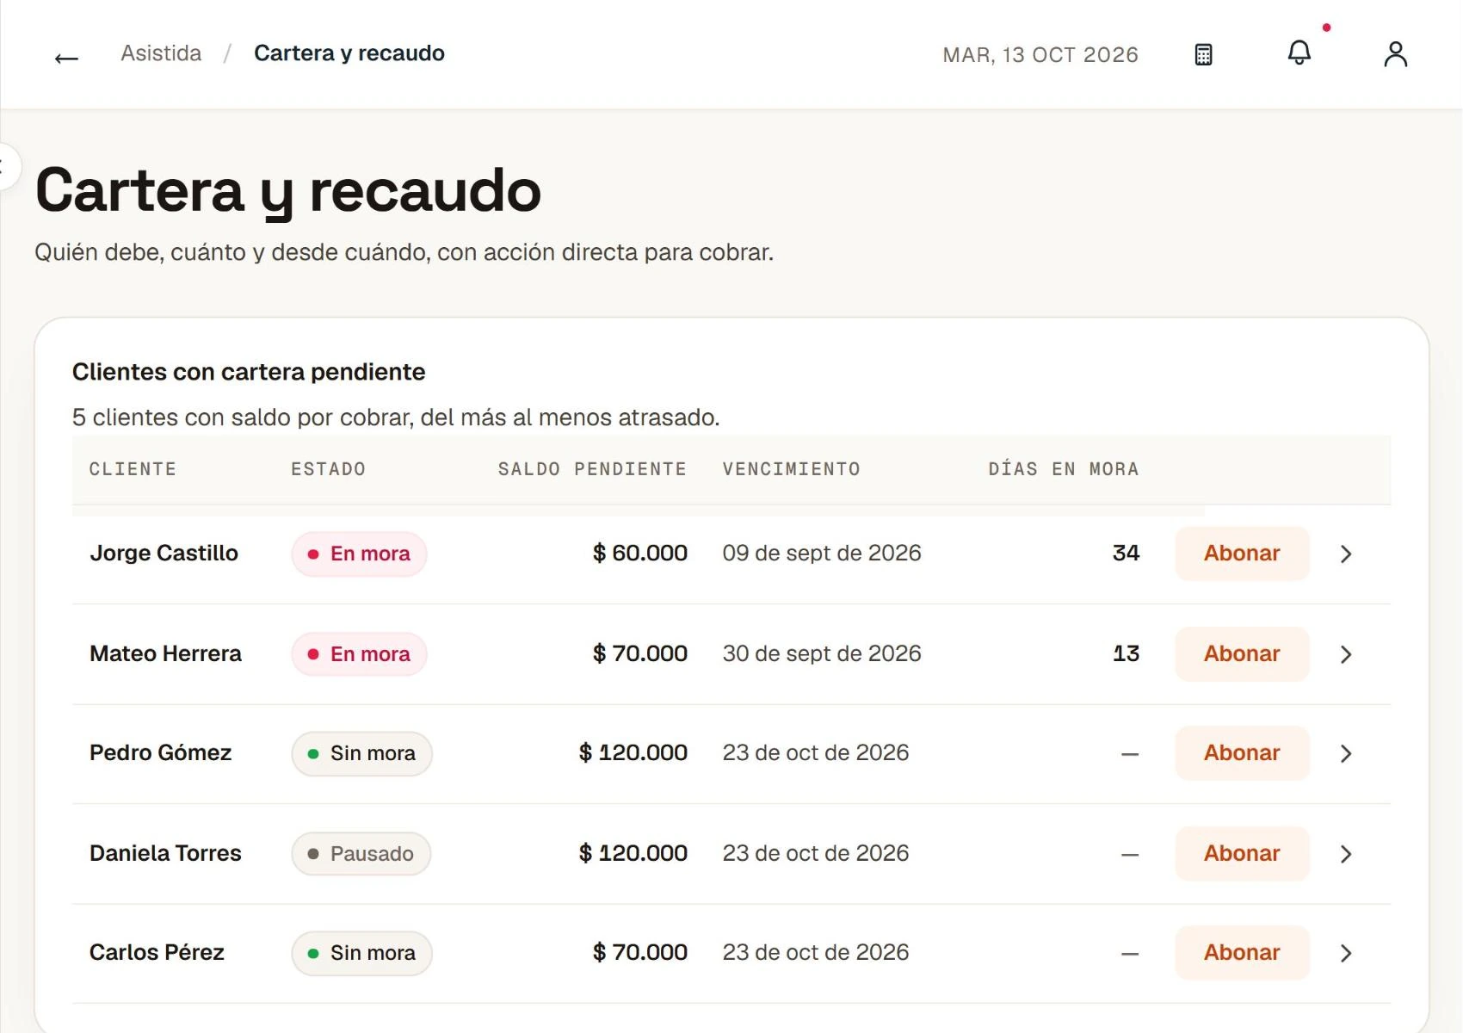Viewport: 1463px width, 1033px height.
Task: Click the Cliente column header
Action: point(133,469)
